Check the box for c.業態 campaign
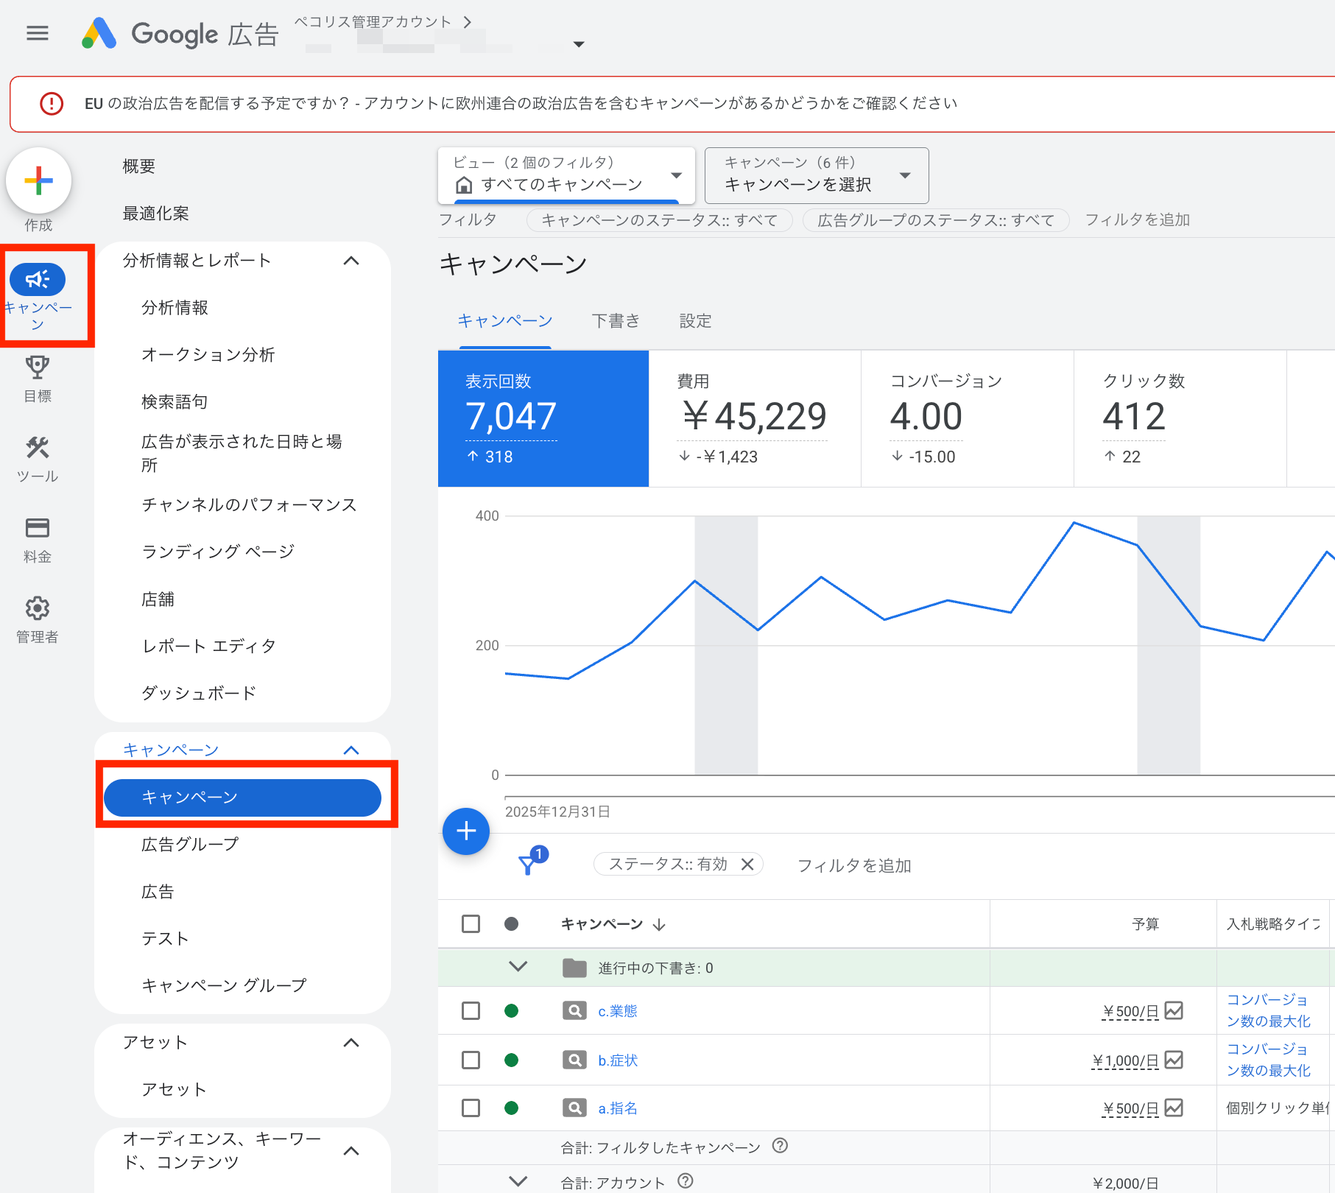1335x1193 pixels. click(x=471, y=1011)
